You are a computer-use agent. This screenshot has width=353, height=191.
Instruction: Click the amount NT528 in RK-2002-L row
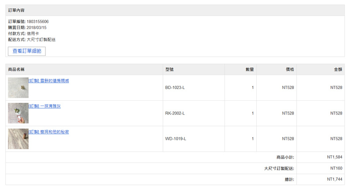(336, 114)
